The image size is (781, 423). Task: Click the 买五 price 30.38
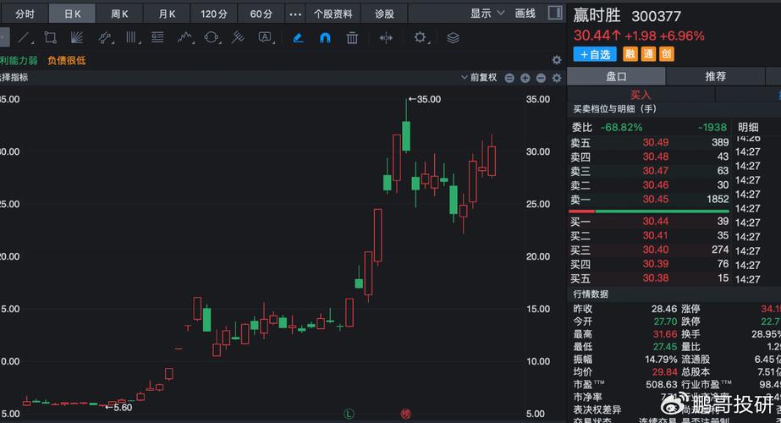[656, 278]
